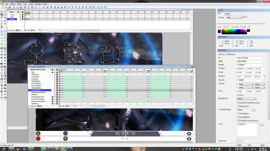This screenshot has height=151, width=270.
Task: Open the Anchor X resize dropdown
Action: coord(260,84)
